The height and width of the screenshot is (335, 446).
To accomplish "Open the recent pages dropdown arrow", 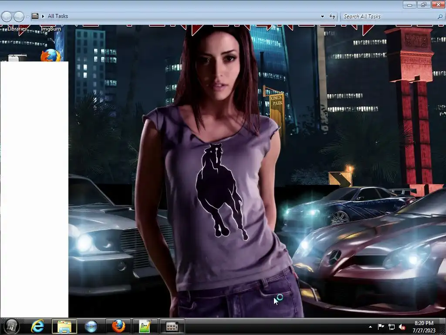I will [x=27, y=17].
